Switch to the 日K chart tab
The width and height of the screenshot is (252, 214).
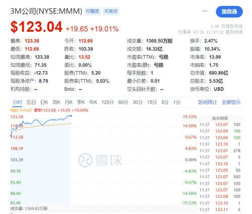(x=44, y=102)
